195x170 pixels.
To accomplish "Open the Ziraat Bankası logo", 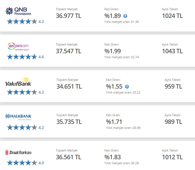I will (x=19, y=152).
